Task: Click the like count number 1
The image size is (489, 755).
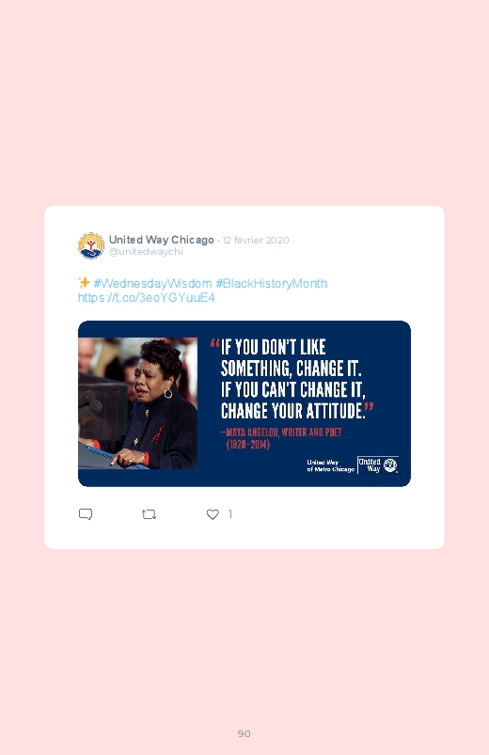Action: click(x=230, y=514)
